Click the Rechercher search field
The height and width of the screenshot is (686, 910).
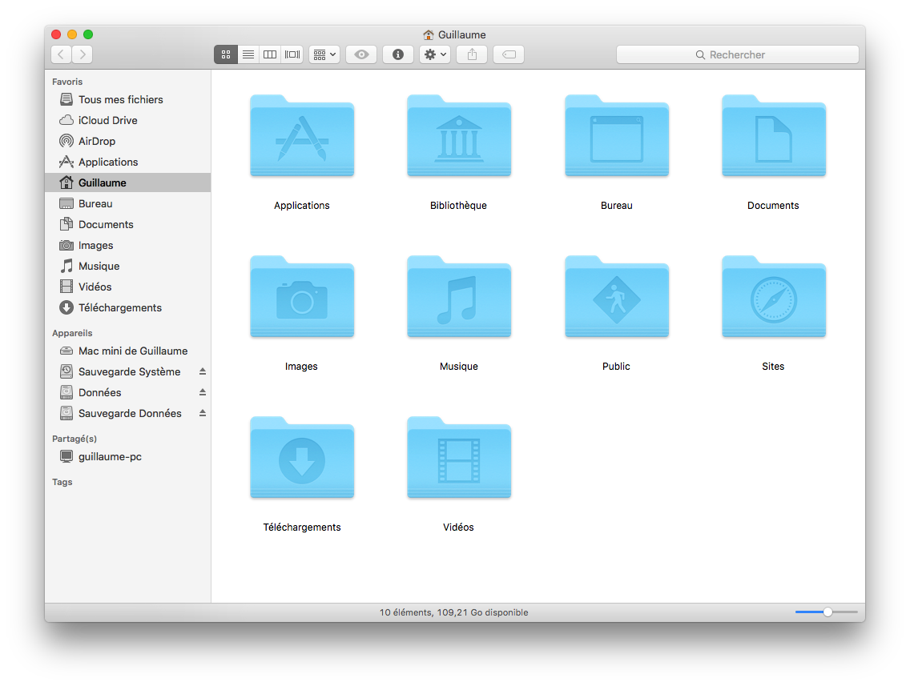[x=737, y=54]
